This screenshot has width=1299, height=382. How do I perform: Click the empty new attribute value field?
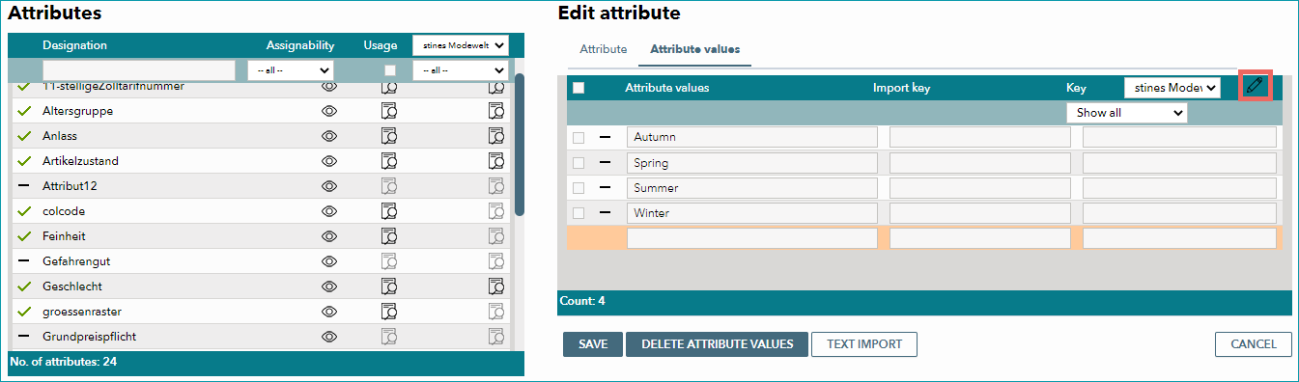coord(752,238)
